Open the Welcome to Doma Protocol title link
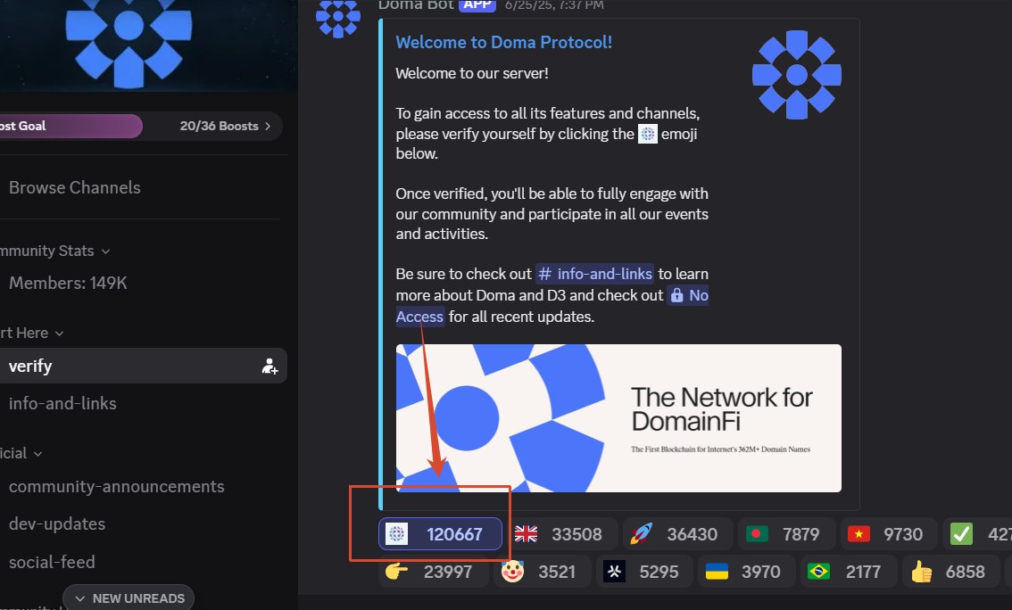1012x610 pixels. [503, 43]
